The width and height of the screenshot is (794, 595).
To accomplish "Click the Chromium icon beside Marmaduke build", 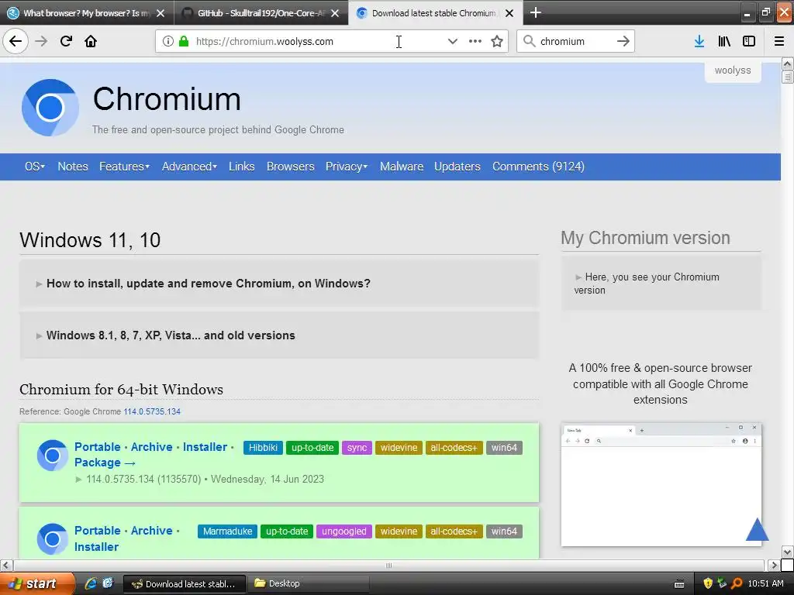I will coord(52,539).
